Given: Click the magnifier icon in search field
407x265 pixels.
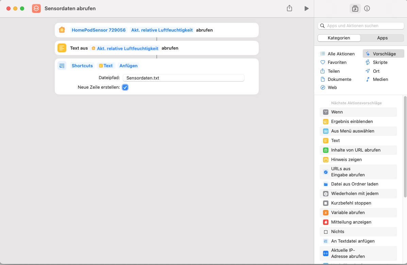Looking at the screenshot, I should pos(322,26).
